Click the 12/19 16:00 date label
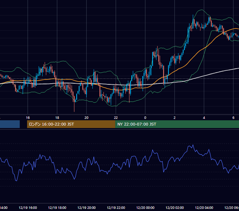This screenshot has width=239, height=211. pos(28,207)
